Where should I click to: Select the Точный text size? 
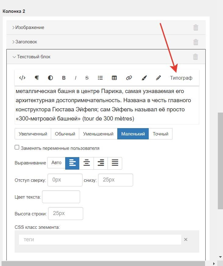coord(161,134)
